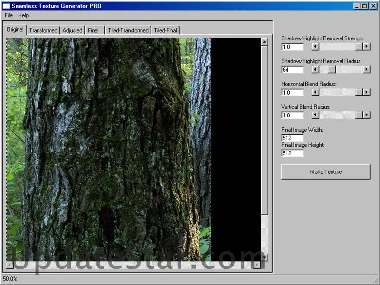Select the Tiled-Transformed tab
The width and height of the screenshot is (380, 285).
[x=128, y=30]
